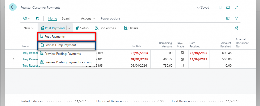Uncheck Payment Made for second row
260x106 pixels.
(x=182, y=59)
